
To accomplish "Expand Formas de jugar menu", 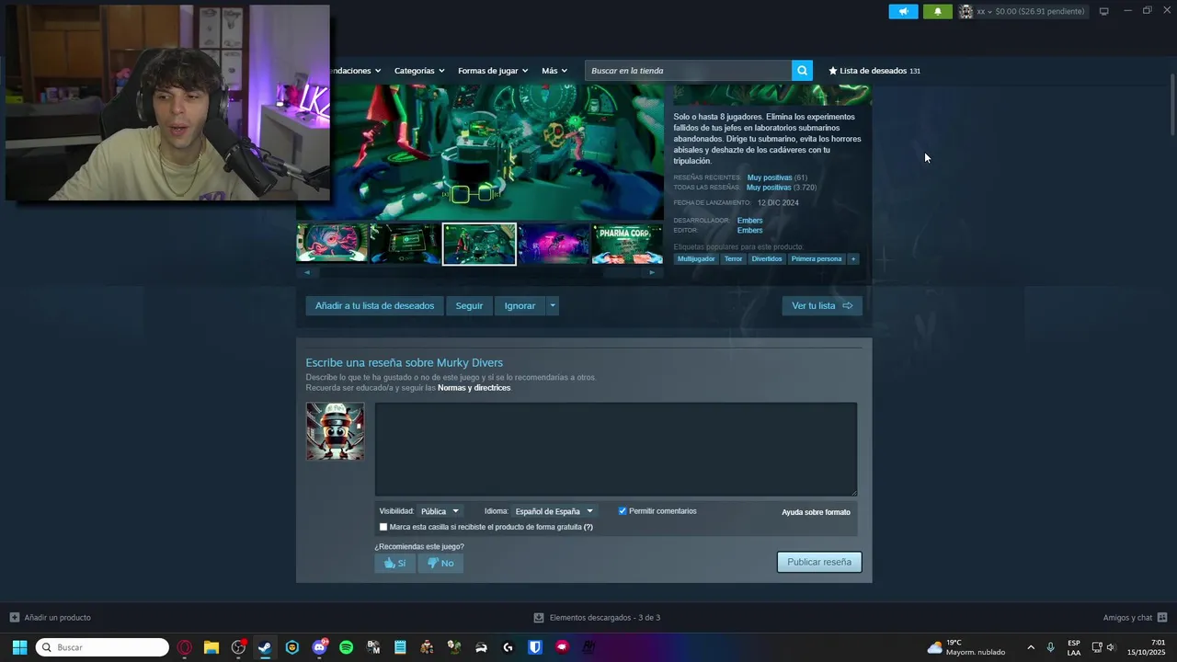I will 493,71.
